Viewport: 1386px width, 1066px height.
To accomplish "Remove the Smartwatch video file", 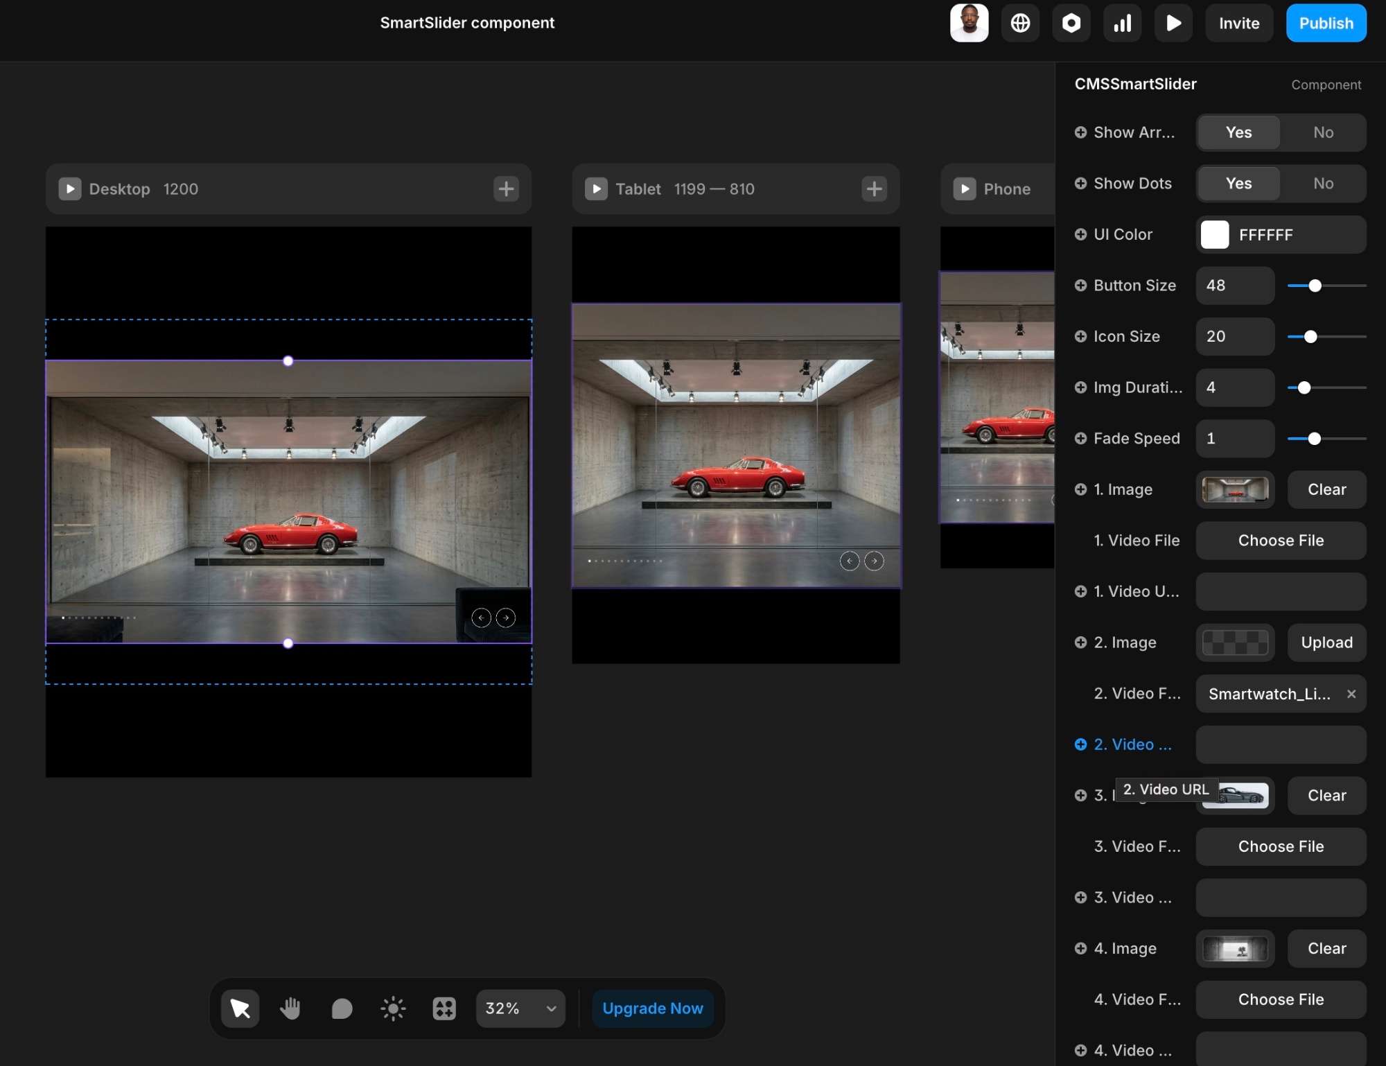I will click(1351, 694).
